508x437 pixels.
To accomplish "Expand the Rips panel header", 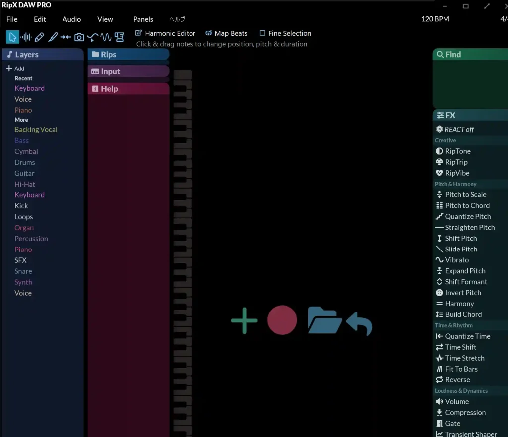I will [128, 55].
